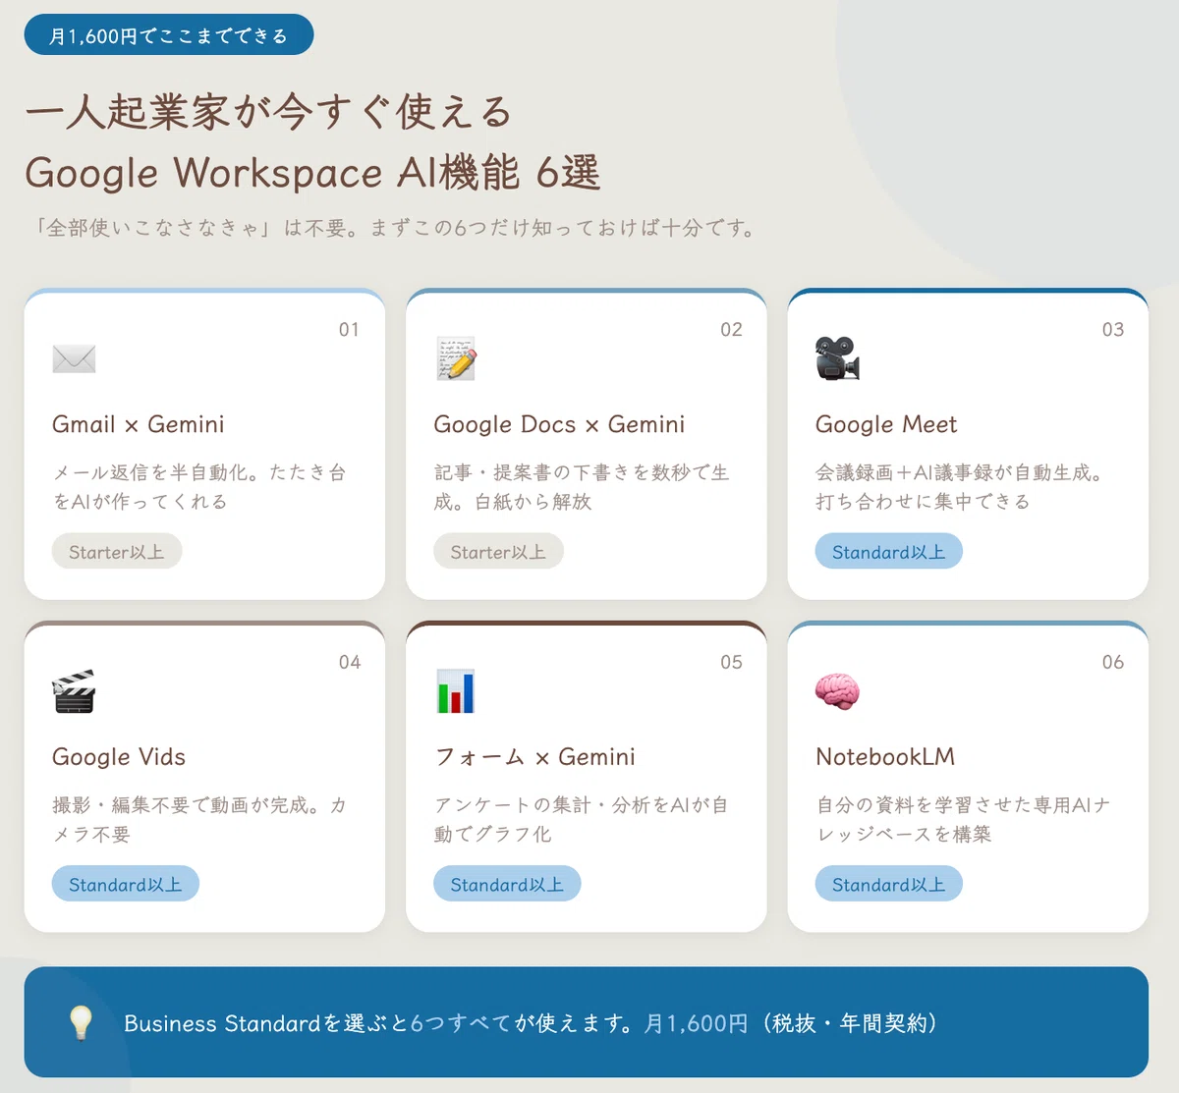Screen dimensions: 1179x1093
Task: Click the number 05 on フォーム card
Action: click(x=731, y=662)
